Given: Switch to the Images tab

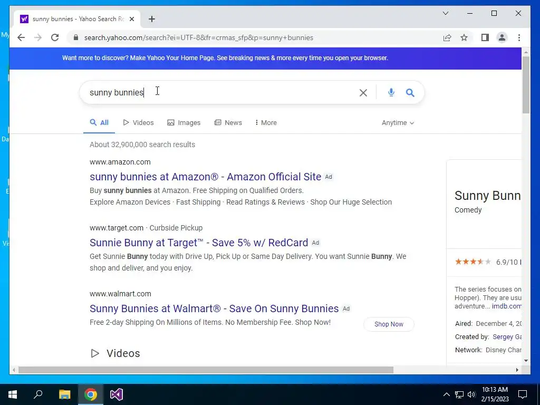Looking at the screenshot, I should 184,122.
